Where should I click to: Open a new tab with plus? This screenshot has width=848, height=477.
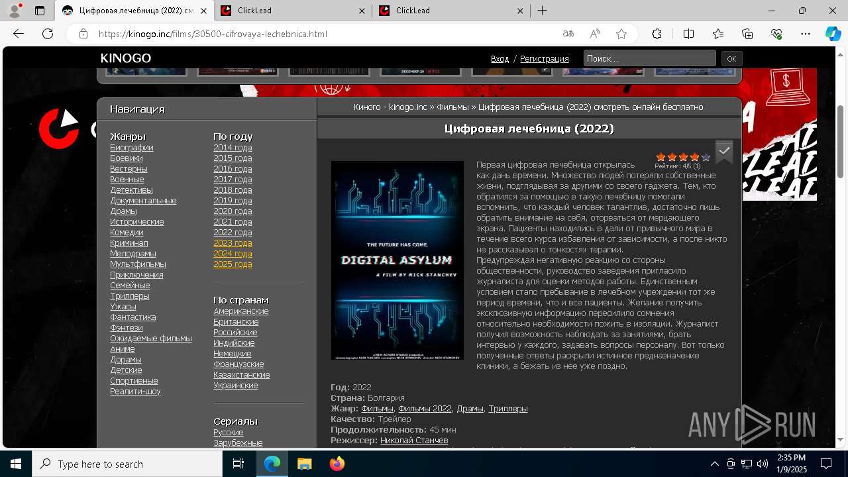tap(542, 11)
